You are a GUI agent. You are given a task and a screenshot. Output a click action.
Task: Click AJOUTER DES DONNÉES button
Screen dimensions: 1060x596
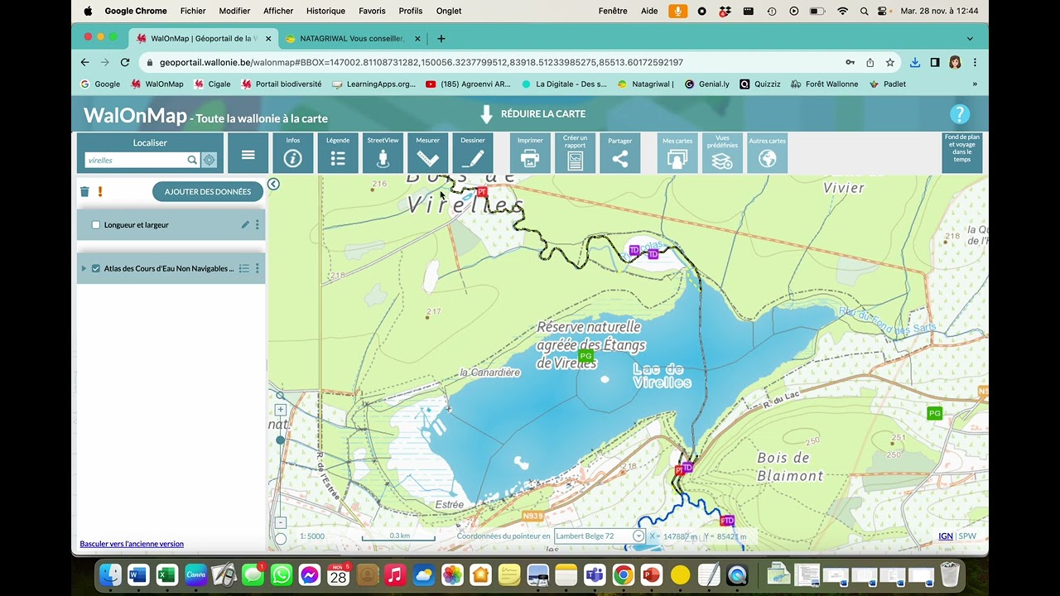coord(208,191)
